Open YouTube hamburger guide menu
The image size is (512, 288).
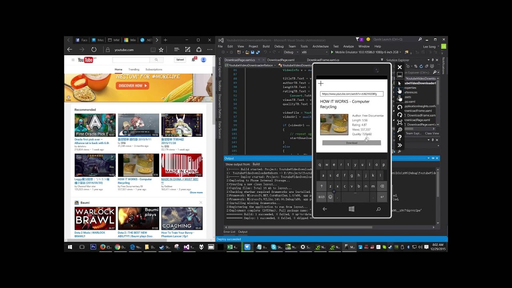click(x=73, y=60)
